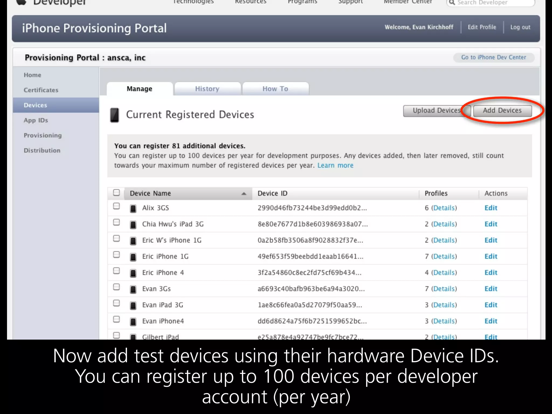Click the Chia Hwu's iPad 3G device icon
The width and height of the screenshot is (552, 414).
(133, 225)
